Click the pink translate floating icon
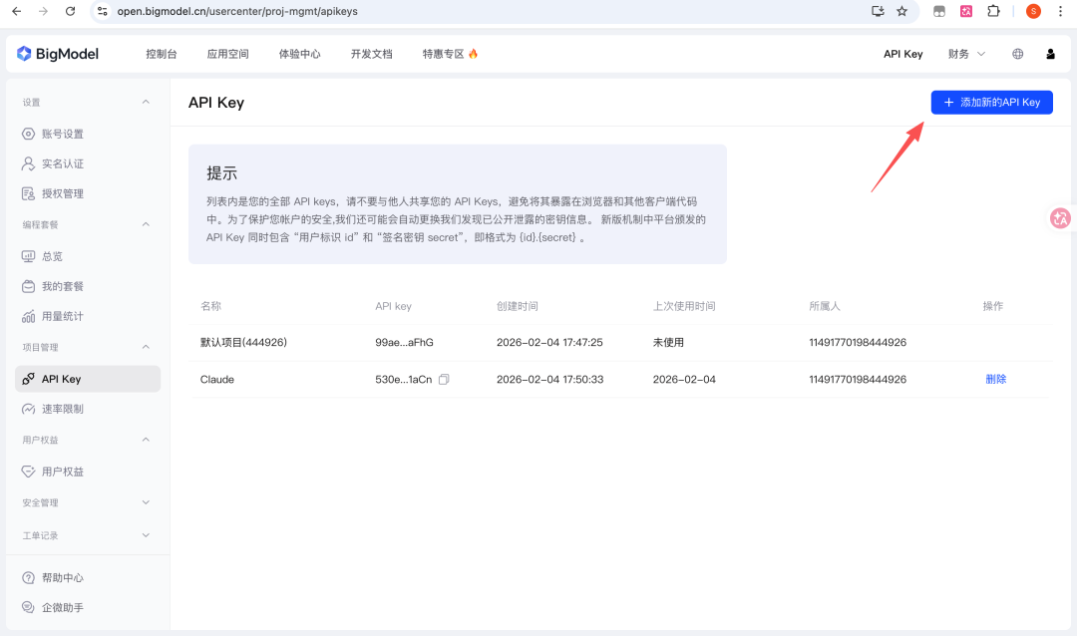Screen dimensions: 1077x636 tap(1060, 218)
